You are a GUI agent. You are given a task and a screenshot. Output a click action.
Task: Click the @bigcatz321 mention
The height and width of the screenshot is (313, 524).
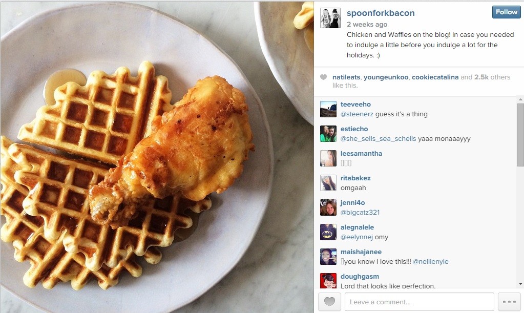click(360, 213)
